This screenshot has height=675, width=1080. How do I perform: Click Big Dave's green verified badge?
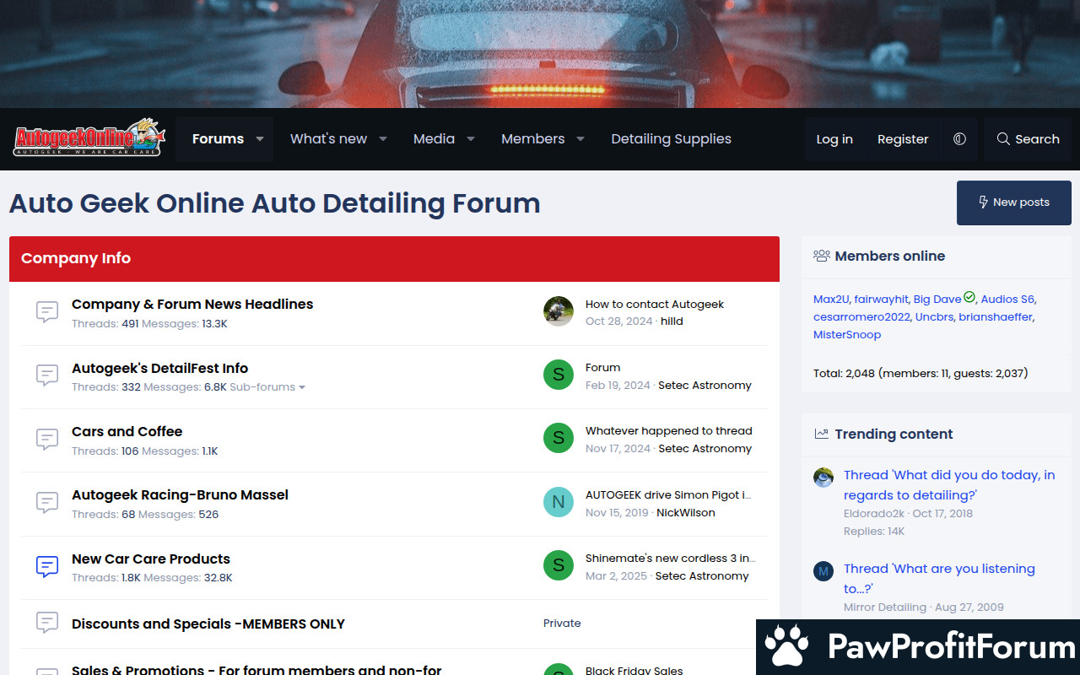[969, 297]
